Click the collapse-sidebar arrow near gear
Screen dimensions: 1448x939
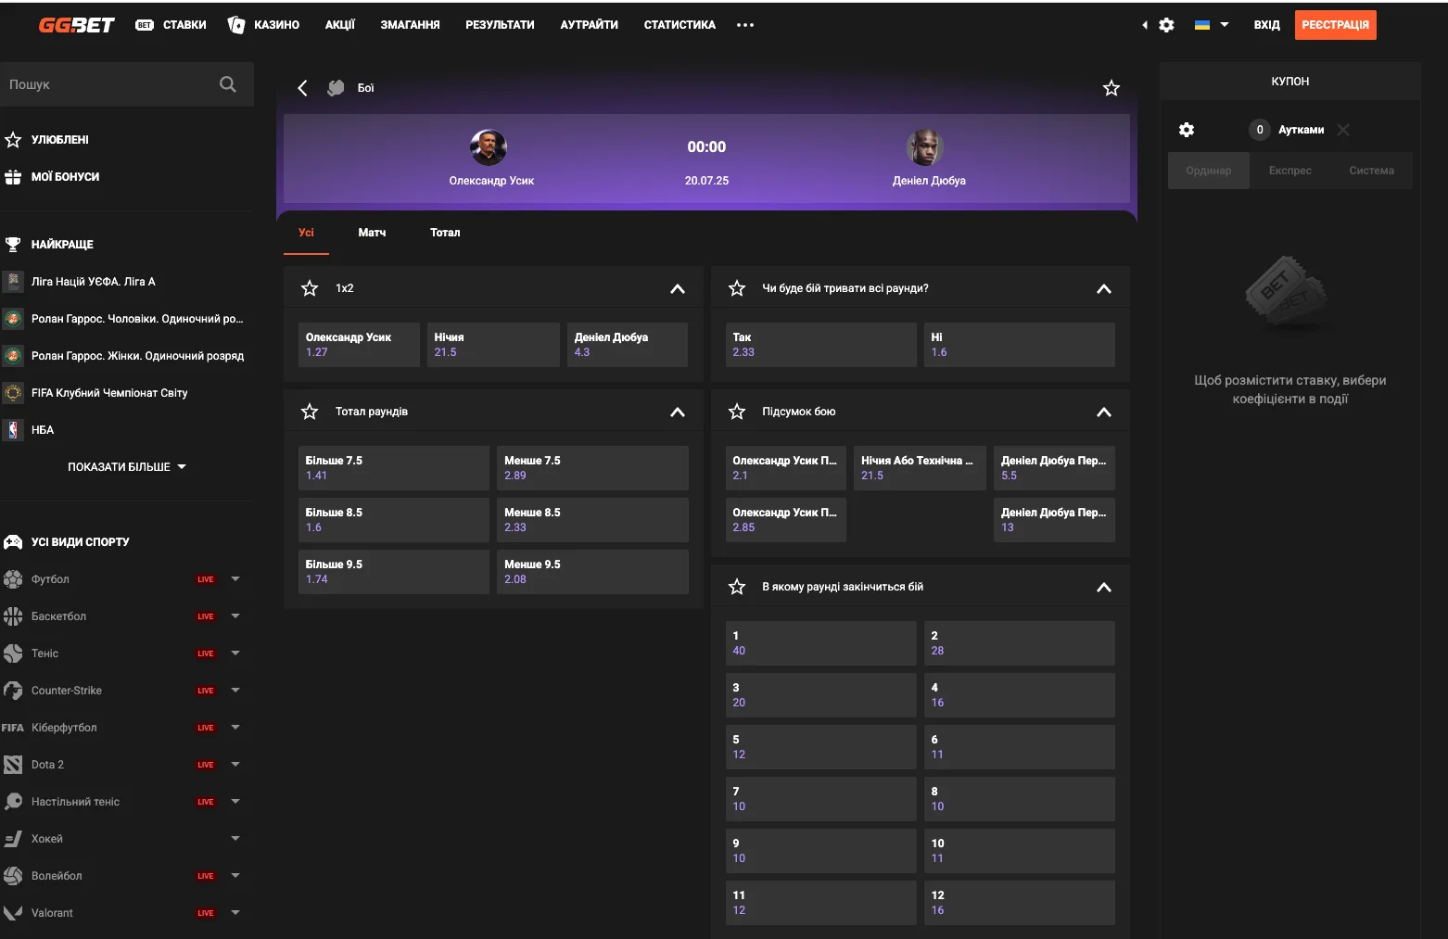coord(1145,25)
